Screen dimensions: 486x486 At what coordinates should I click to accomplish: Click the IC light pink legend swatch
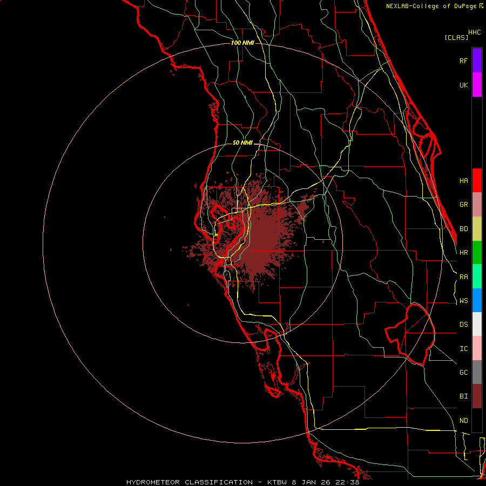tap(477, 348)
